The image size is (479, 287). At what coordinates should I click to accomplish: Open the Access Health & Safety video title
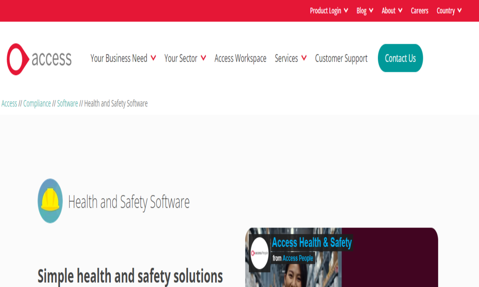point(312,243)
